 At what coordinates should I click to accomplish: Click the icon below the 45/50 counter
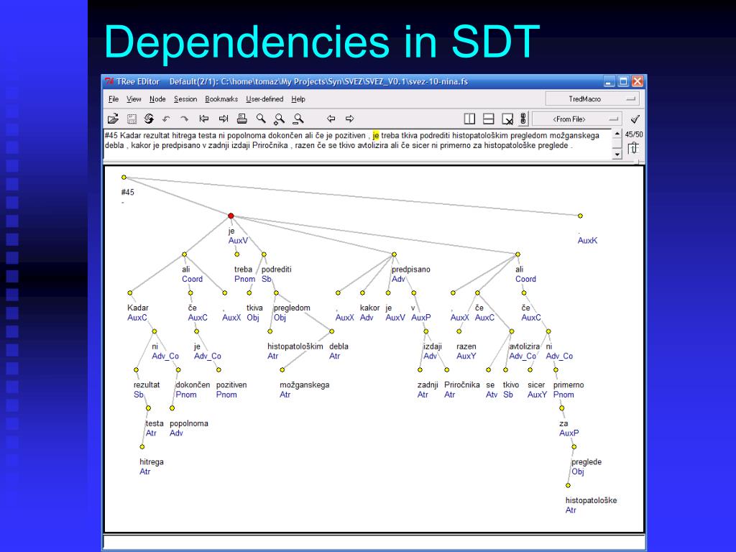(x=633, y=148)
